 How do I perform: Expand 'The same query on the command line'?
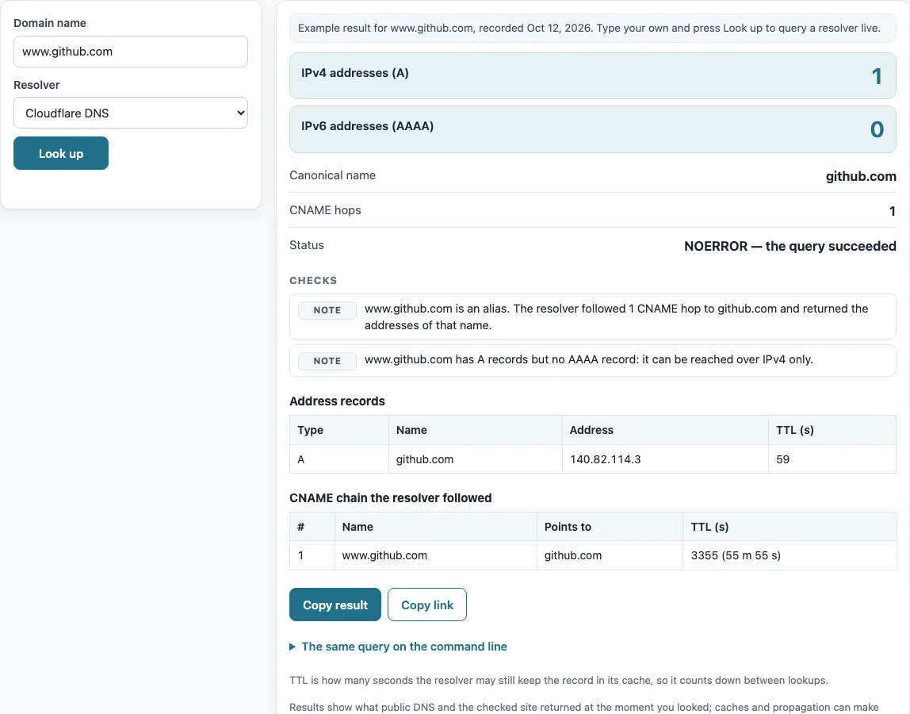click(398, 647)
